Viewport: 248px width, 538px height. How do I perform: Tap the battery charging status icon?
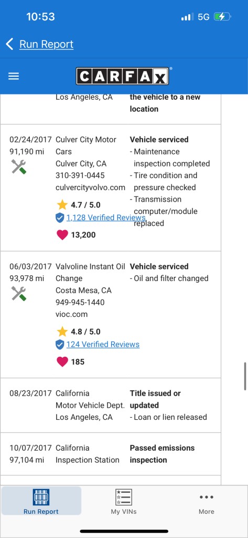coord(222,16)
